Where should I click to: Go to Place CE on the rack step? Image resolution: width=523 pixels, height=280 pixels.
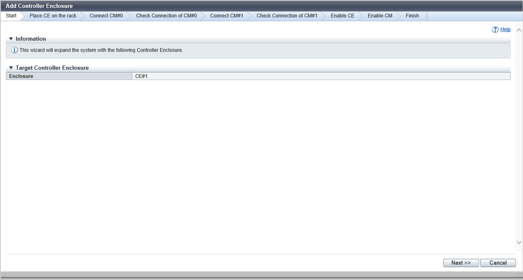pos(53,16)
